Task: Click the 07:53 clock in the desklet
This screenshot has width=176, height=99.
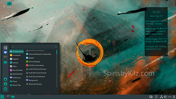Action: (x=156, y=12)
